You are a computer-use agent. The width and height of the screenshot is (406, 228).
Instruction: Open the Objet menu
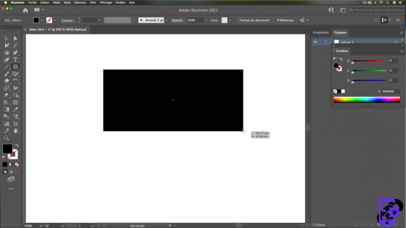point(56,3)
